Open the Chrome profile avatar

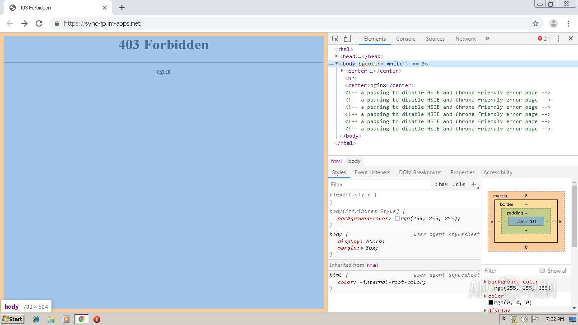pyautogui.click(x=554, y=23)
